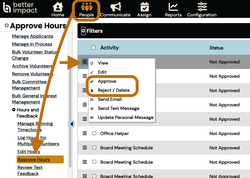Check the Office Helper row checkbox

(94, 133)
